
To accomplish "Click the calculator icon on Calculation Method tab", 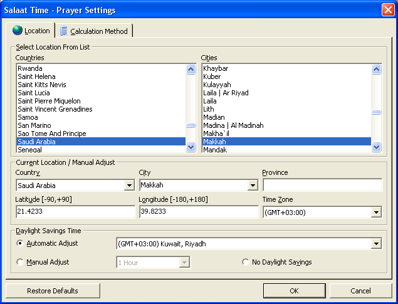I will click(x=63, y=31).
